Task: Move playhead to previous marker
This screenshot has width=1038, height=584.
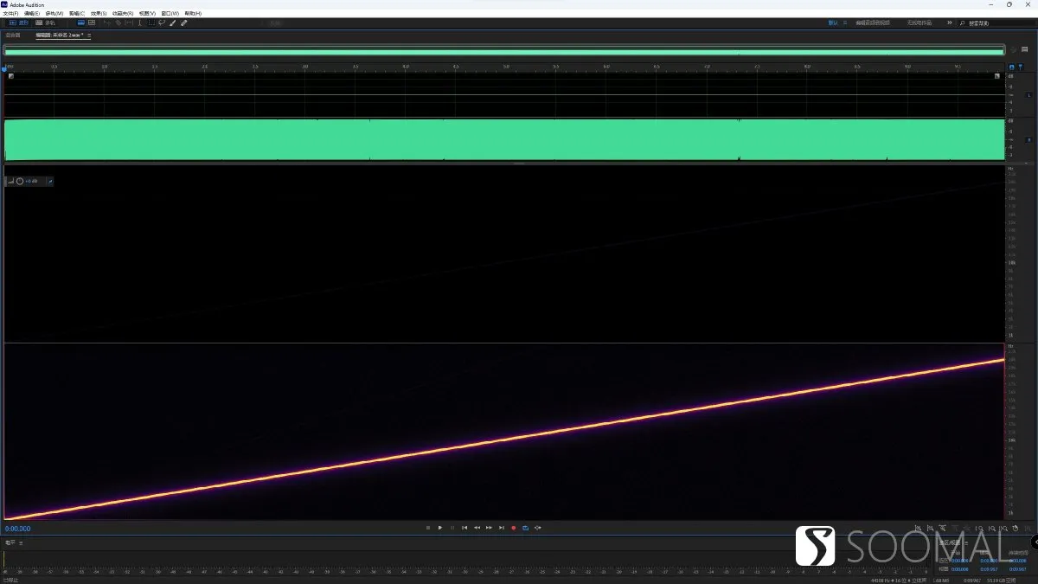Action: point(465,528)
